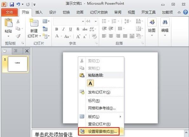Screen dimensions: 189x137
Task: Click the Text Direction icon
Action: (138, 21)
